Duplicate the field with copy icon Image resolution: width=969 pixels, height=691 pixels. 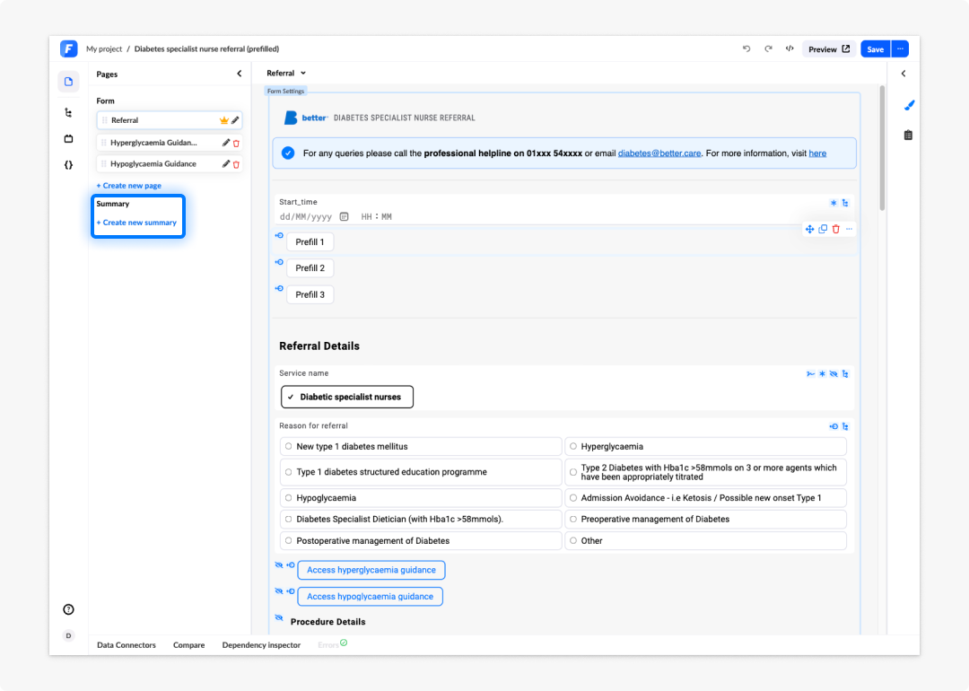(x=823, y=230)
